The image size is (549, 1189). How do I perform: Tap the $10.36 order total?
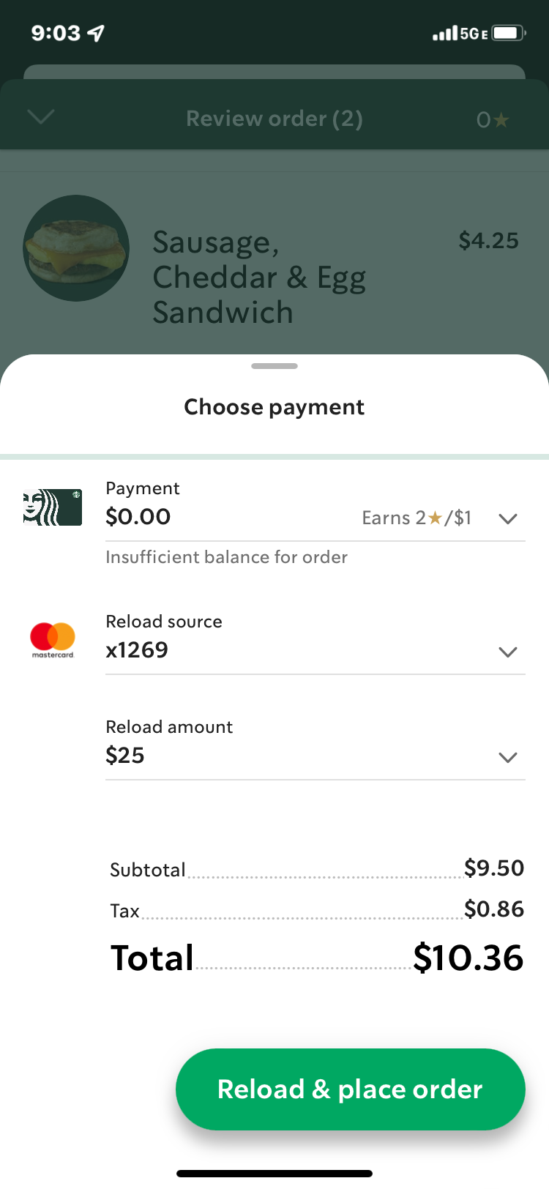click(x=468, y=958)
